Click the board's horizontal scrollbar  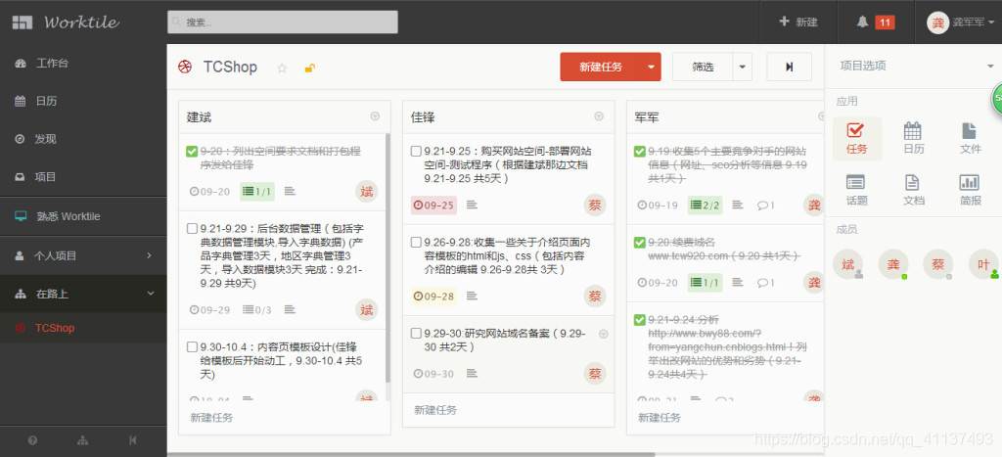click(411, 454)
